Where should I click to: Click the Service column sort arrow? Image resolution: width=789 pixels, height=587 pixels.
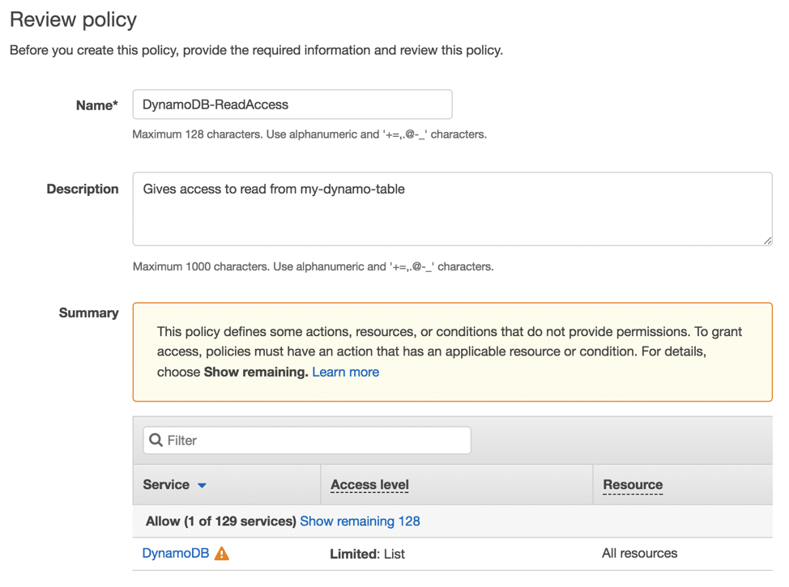pyautogui.click(x=202, y=486)
